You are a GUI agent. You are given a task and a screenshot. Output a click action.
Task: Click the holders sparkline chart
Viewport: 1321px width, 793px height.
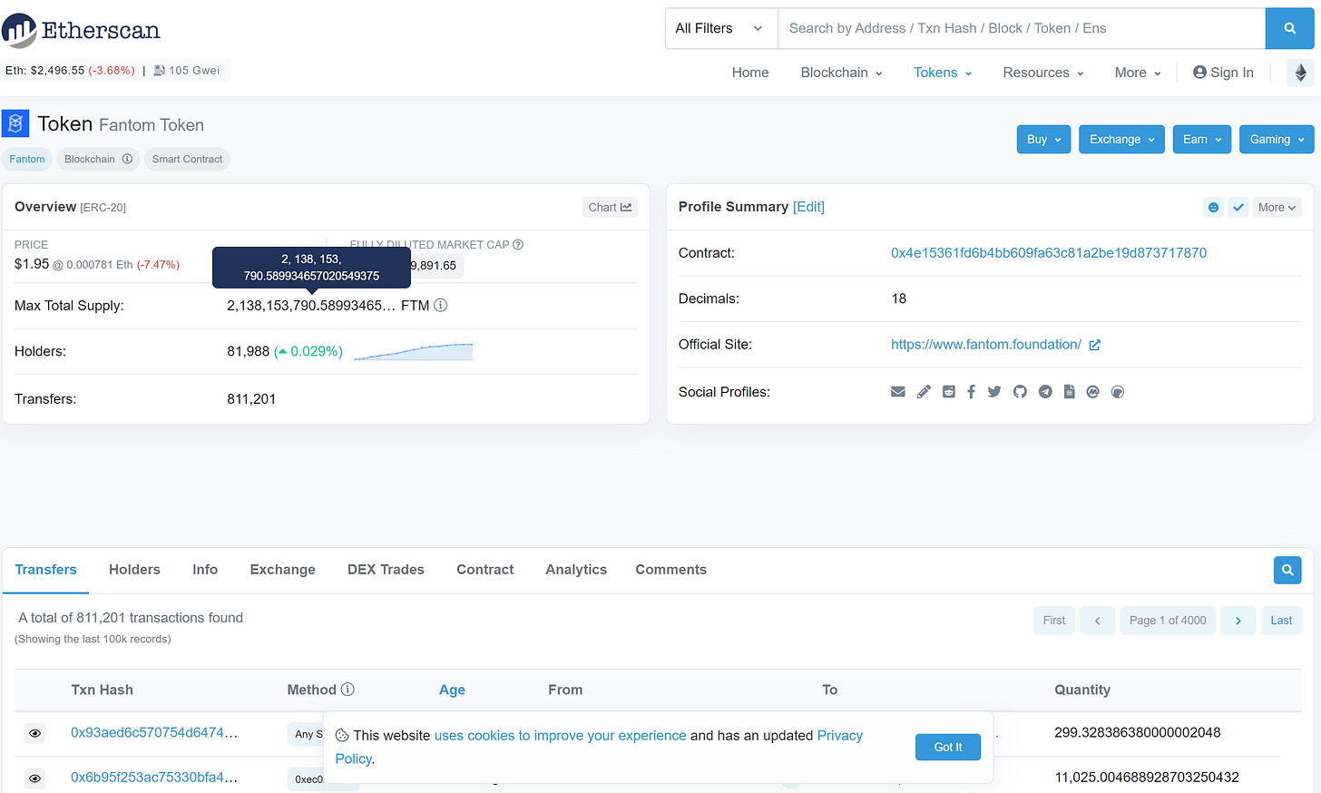(x=414, y=351)
